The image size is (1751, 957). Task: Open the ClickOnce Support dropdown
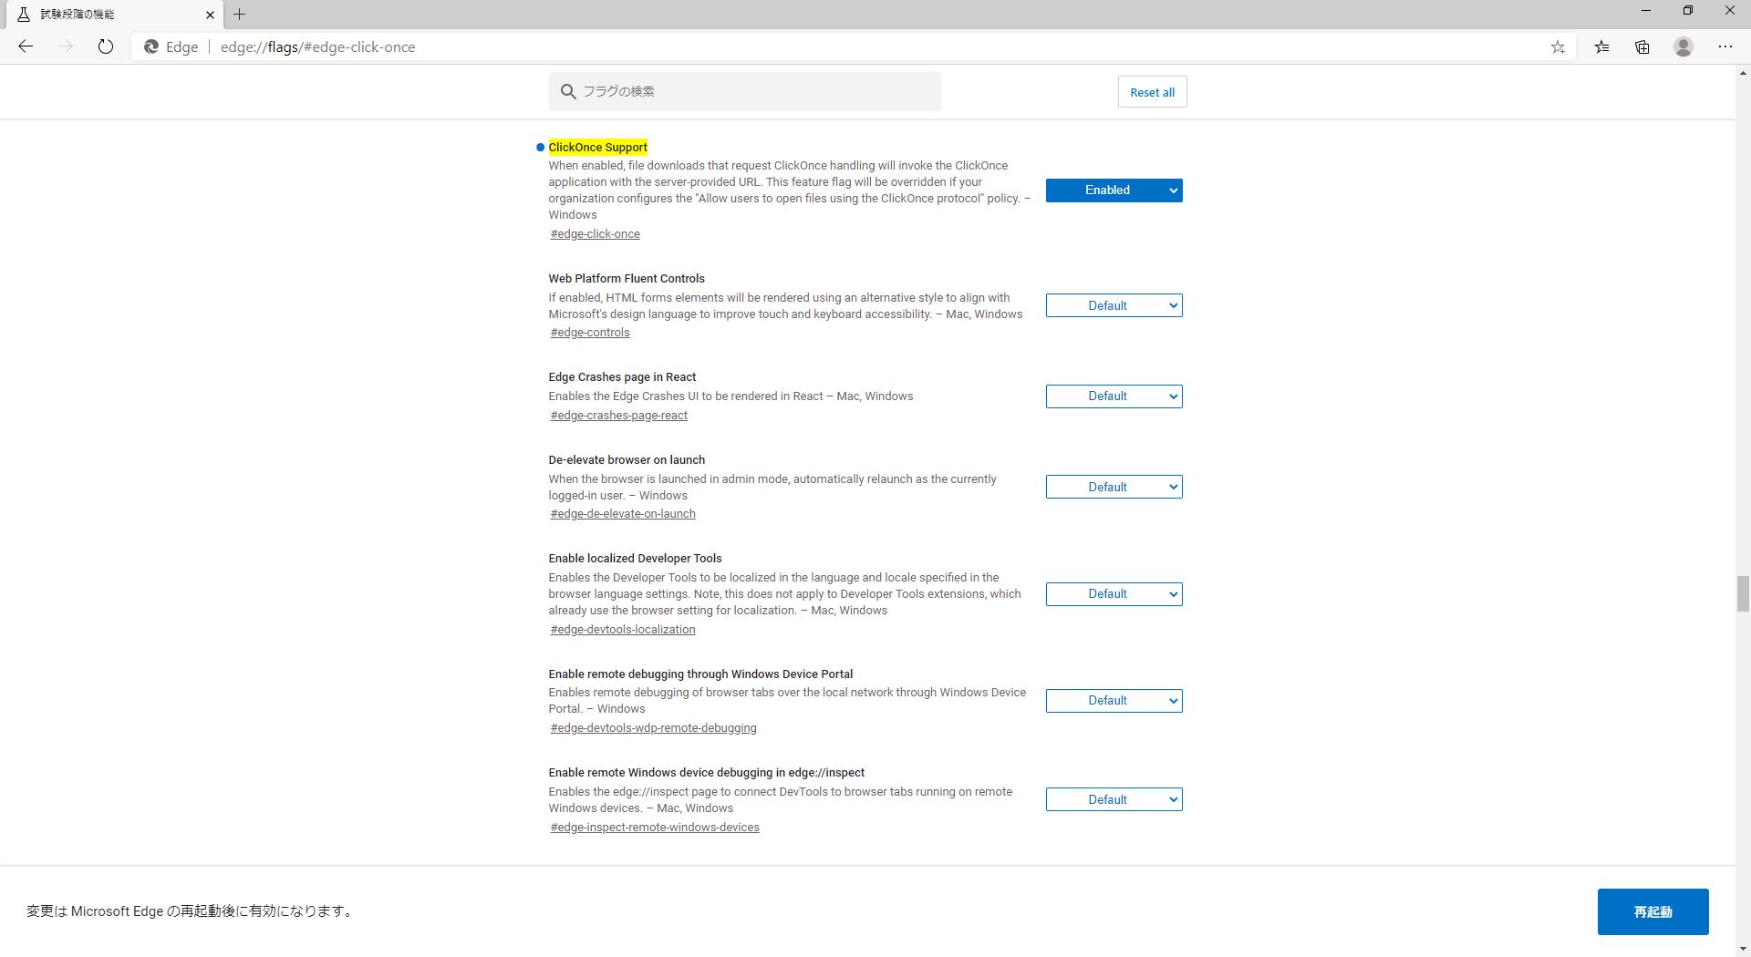click(x=1114, y=190)
